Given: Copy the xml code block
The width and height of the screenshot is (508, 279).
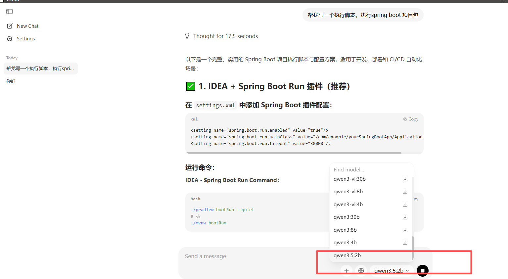Looking at the screenshot, I should pos(411,119).
